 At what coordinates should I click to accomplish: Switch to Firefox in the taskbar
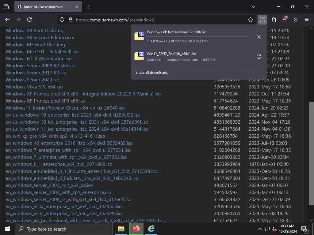pos(136,229)
